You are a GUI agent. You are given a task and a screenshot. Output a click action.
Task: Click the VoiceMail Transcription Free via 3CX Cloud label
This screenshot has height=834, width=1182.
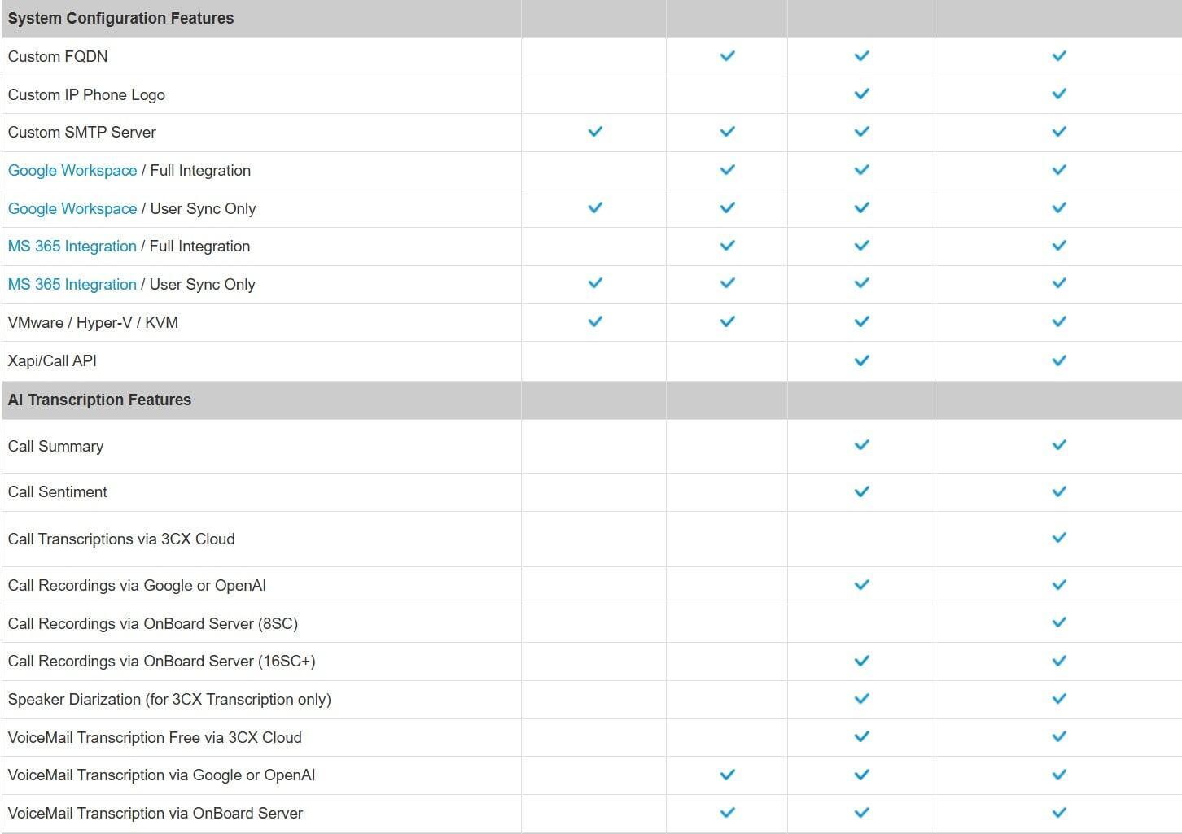155,738
